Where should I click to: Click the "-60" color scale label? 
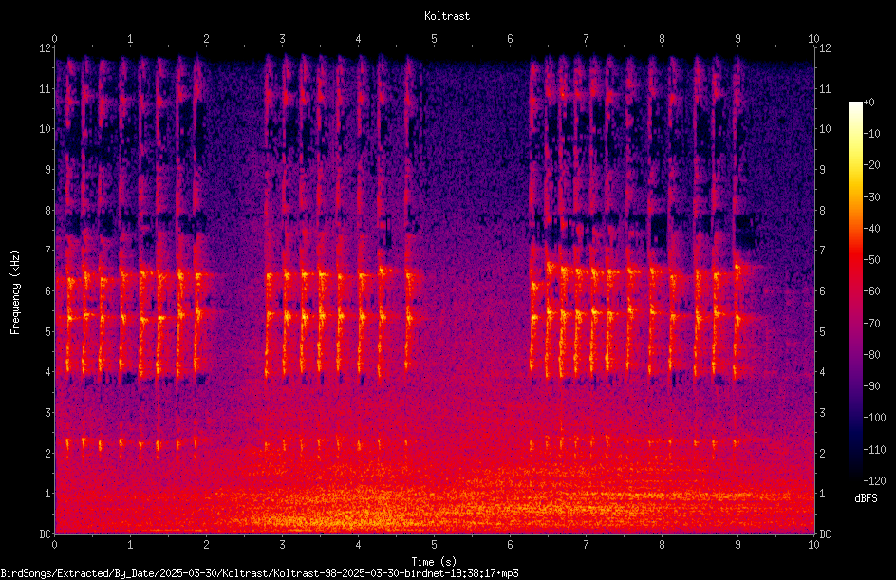point(871,291)
